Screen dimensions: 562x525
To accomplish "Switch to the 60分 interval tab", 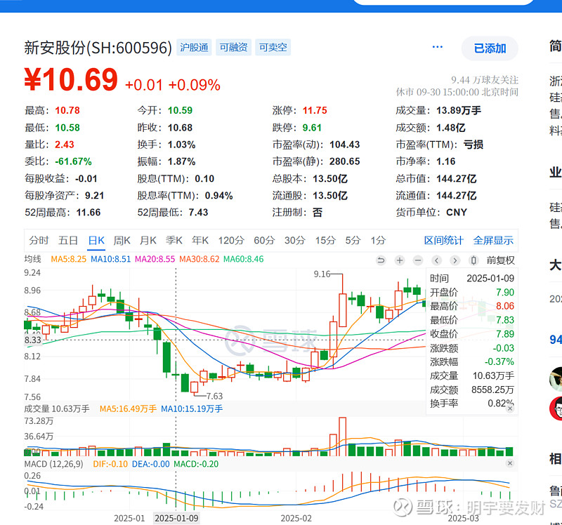I will pos(264,240).
